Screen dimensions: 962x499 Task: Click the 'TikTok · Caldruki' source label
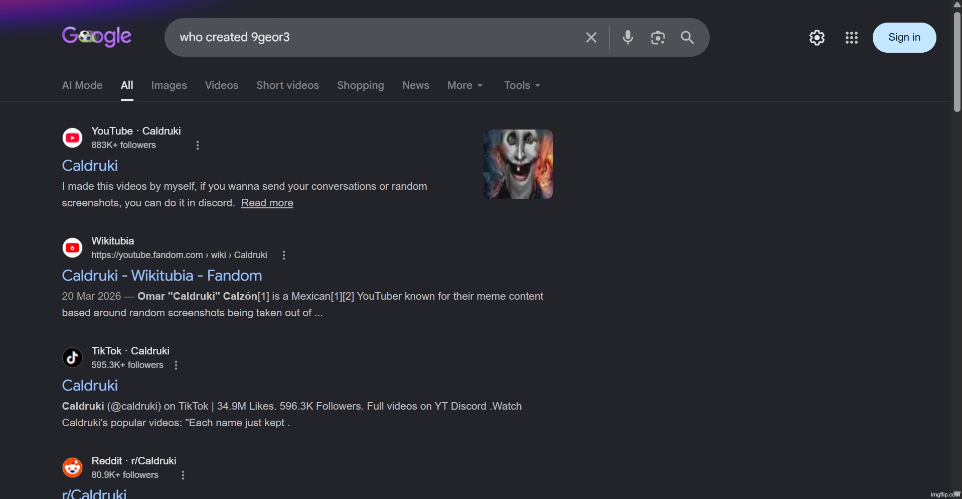[130, 351]
